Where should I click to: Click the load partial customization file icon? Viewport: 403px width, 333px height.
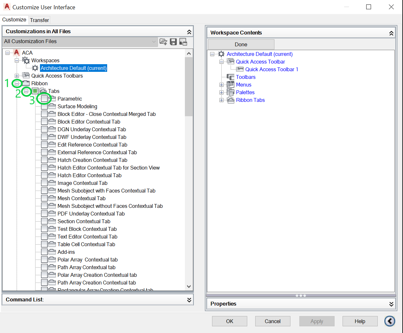[163, 42]
